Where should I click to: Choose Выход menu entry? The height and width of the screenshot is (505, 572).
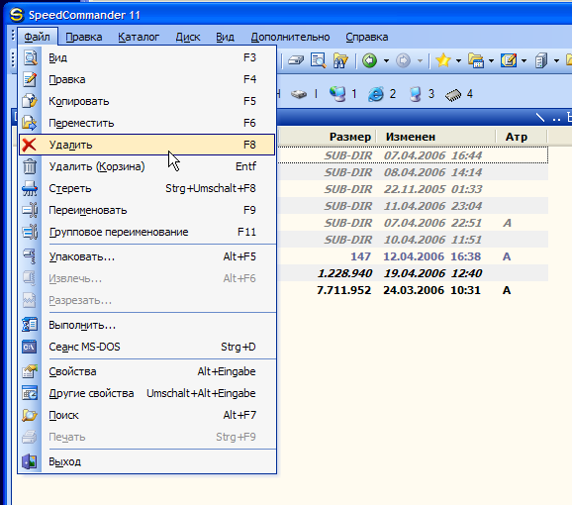[147, 461]
